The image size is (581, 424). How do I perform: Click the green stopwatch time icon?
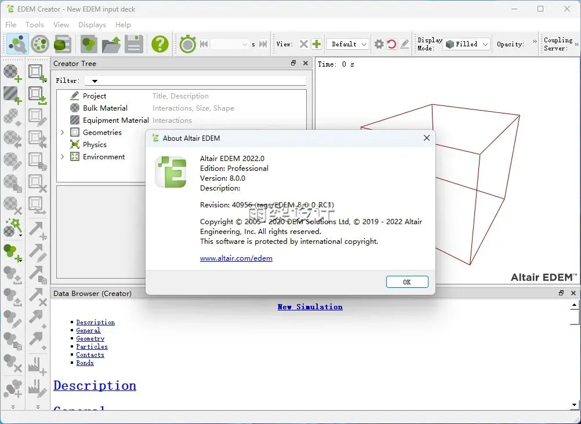tap(187, 43)
